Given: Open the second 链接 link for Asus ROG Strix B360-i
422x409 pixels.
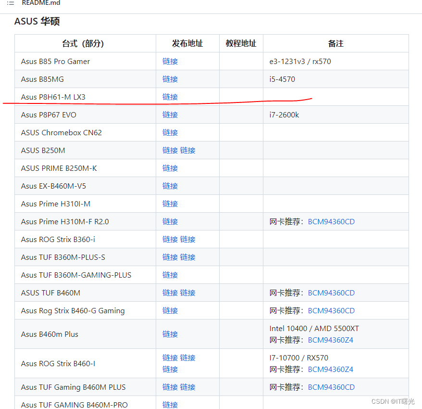Looking at the screenshot, I should click(187, 239).
